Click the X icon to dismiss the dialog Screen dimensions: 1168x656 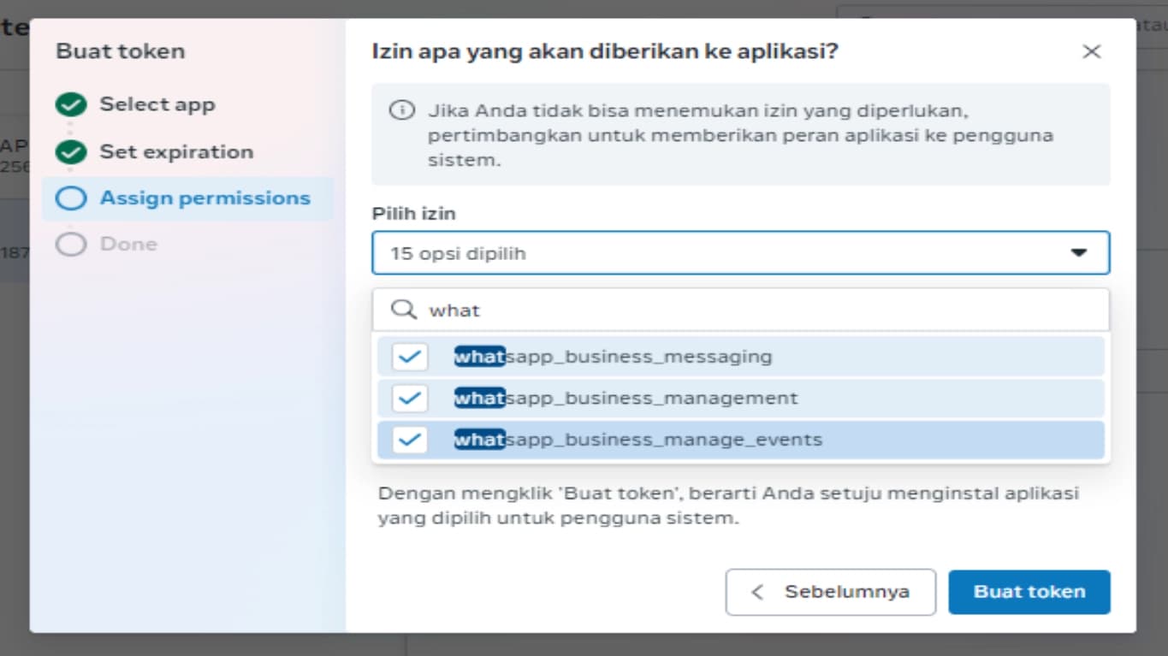coord(1092,51)
